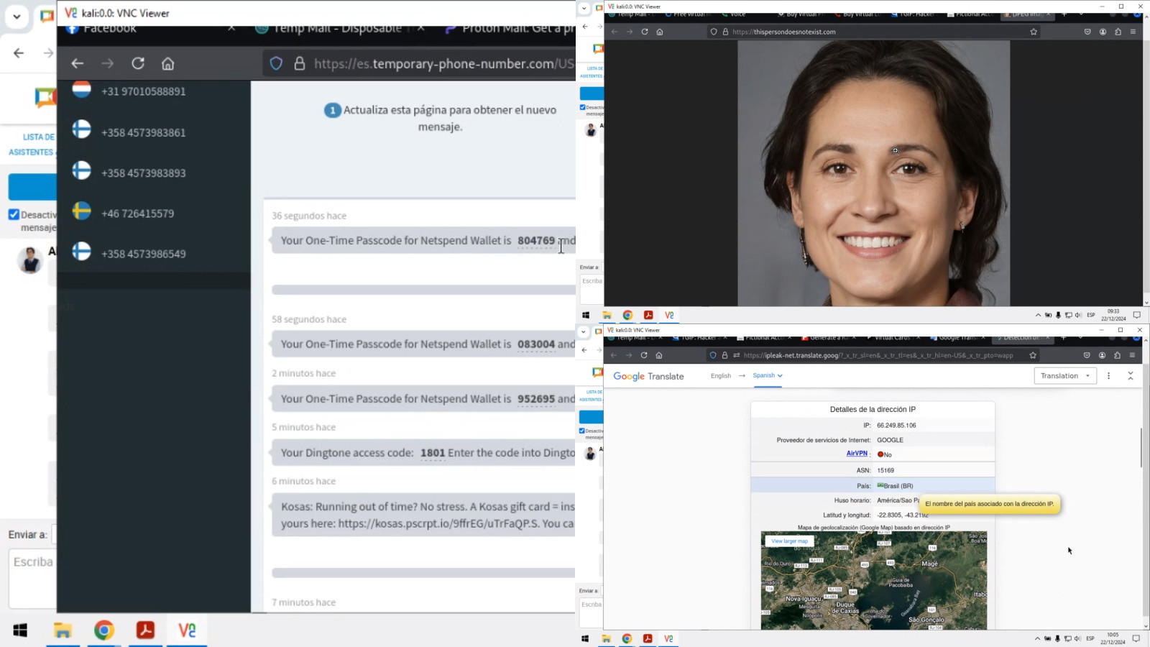Show hidden tray icons in bottom-right taskbar
Image resolution: width=1150 pixels, height=647 pixels.
[x=1037, y=638]
